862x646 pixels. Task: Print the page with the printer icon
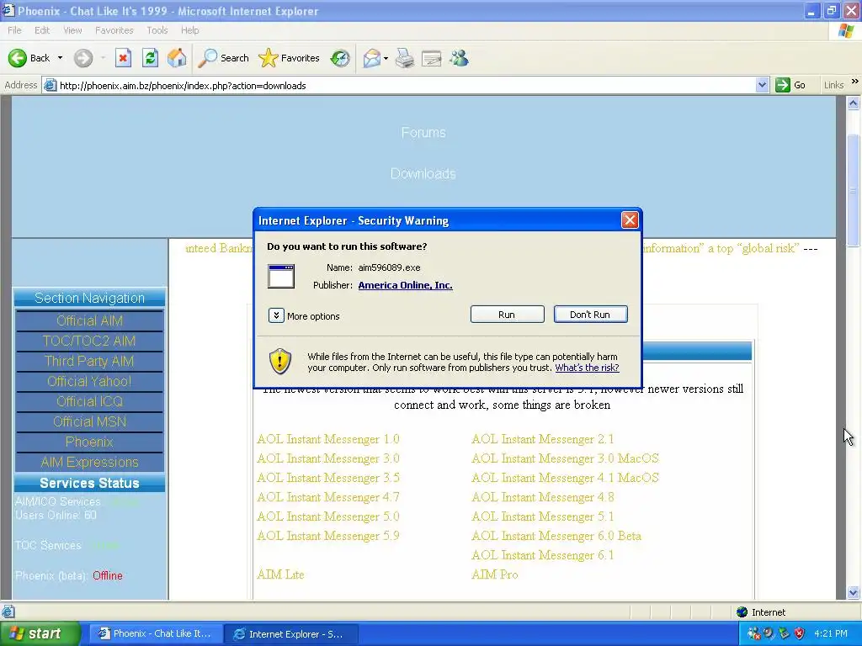pos(405,58)
